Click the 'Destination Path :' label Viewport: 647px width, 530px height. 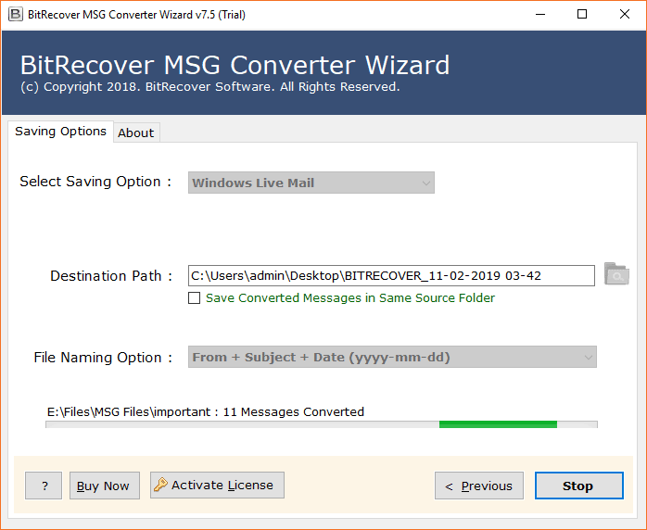point(111,275)
